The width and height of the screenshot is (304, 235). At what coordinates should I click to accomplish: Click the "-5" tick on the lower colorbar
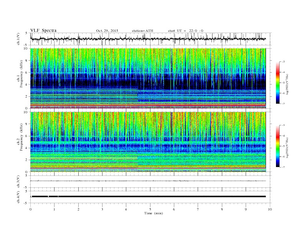click(x=283, y=146)
